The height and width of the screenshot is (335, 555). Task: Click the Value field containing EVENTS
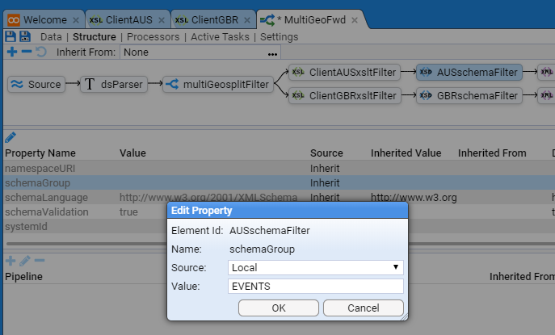click(316, 286)
